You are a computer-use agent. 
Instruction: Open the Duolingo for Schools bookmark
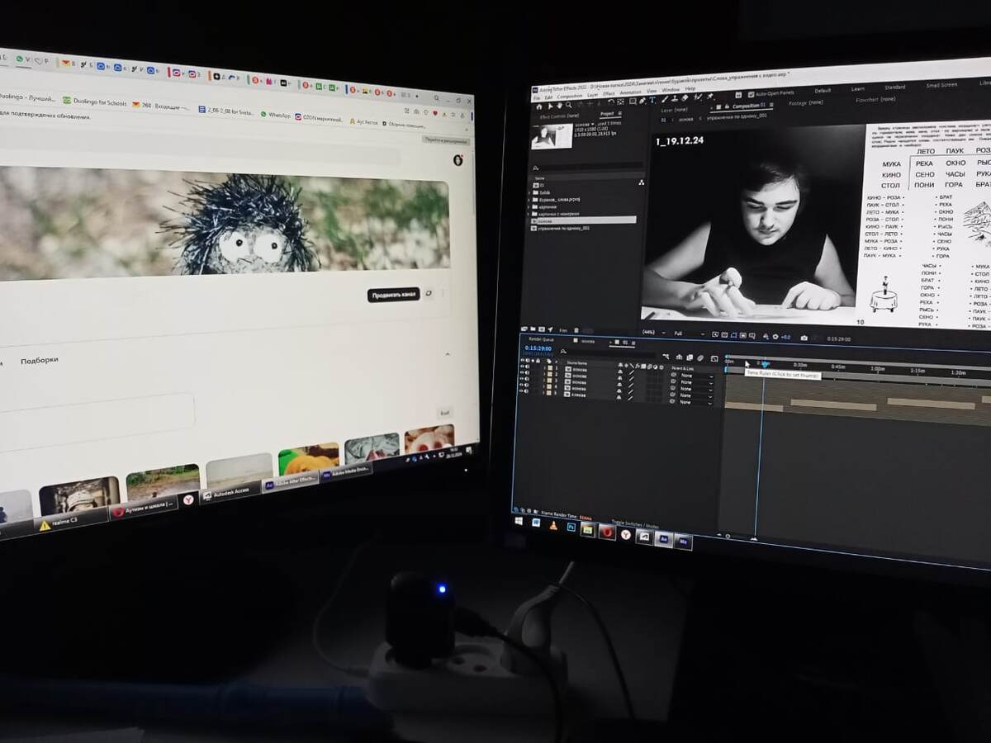[x=95, y=102]
